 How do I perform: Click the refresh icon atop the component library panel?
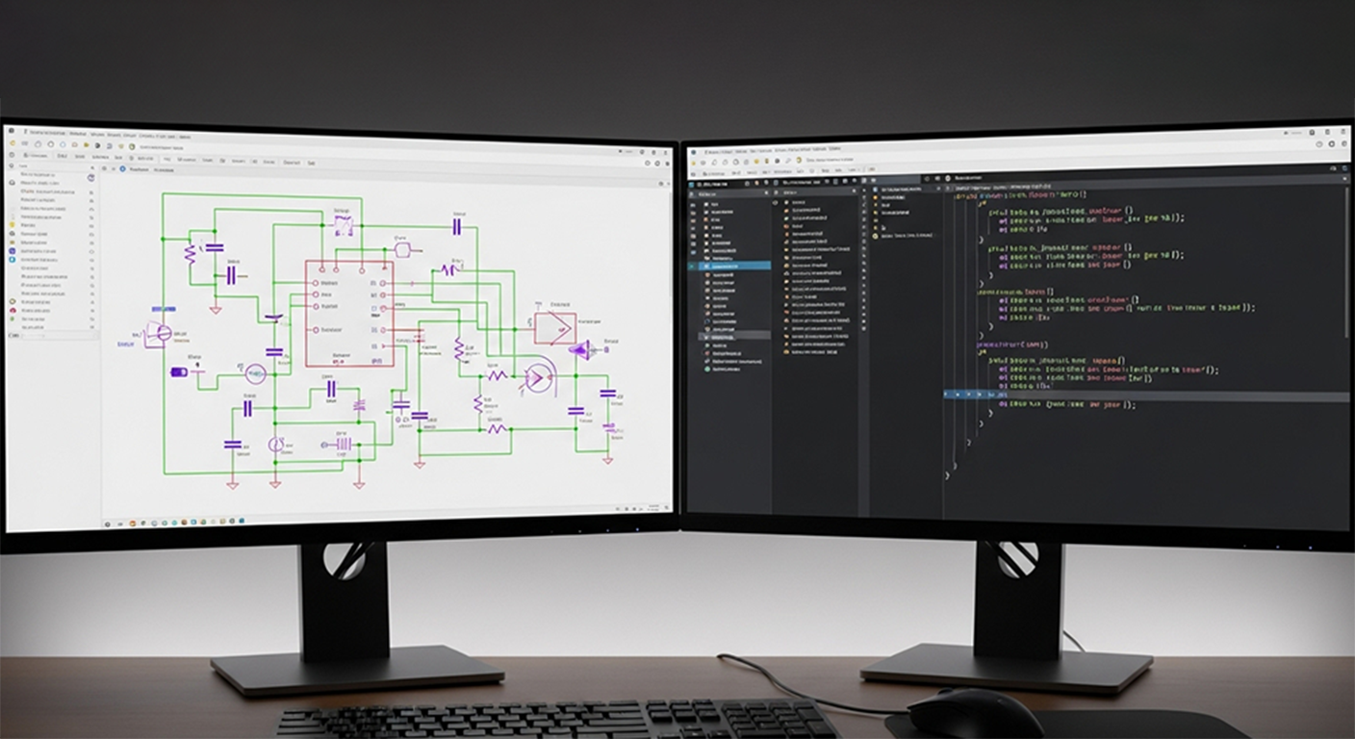(91, 178)
